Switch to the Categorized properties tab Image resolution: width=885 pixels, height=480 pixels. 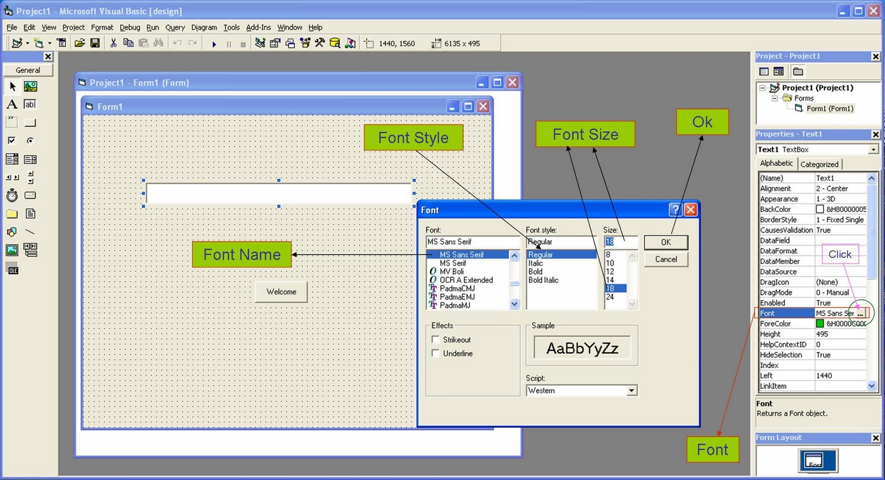pyautogui.click(x=819, y=164)
